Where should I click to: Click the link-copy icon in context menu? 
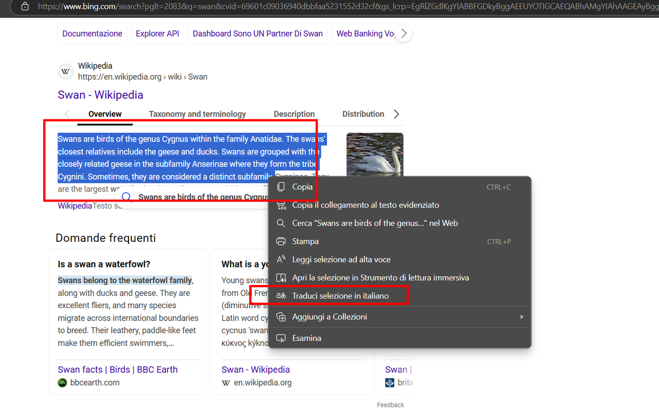coord(281,205)
